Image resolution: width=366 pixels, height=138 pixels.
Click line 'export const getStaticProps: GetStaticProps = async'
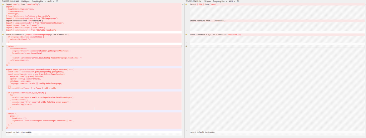[x=40, y=69]
